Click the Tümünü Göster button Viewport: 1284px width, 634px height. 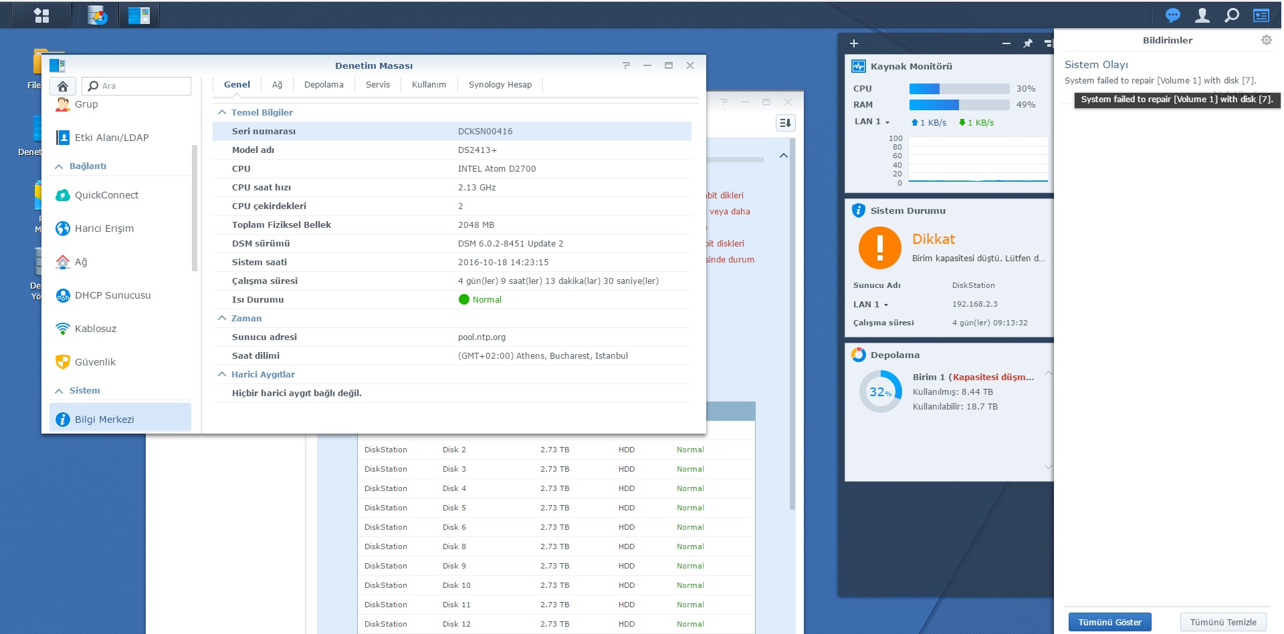pyautogui.click(x=1109, y=622)
